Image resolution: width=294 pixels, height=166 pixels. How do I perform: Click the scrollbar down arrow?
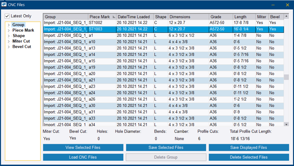click(x=286, y=124)
